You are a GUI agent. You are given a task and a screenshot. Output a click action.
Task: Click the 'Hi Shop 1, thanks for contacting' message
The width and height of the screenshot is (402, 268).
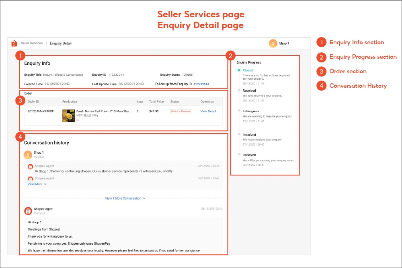(x=104, y=171)
